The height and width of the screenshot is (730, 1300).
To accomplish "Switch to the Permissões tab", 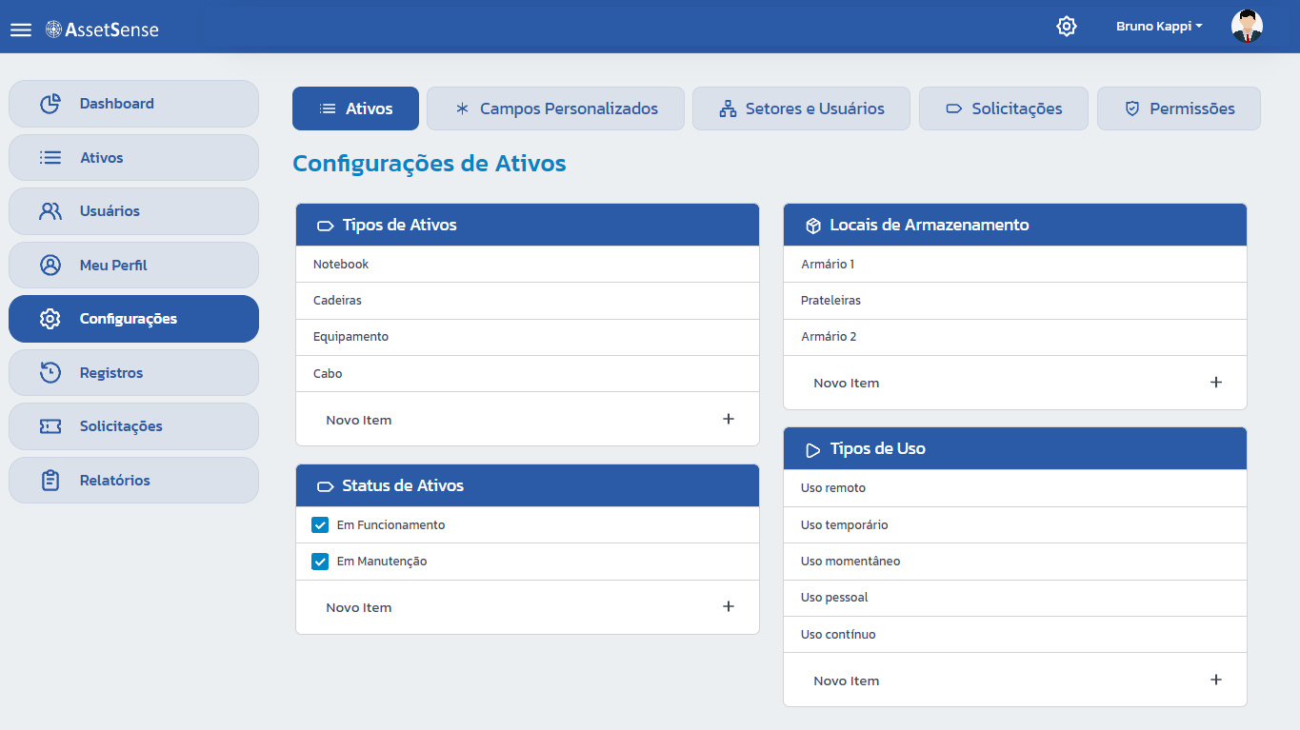I will (x=1179, y=109).
